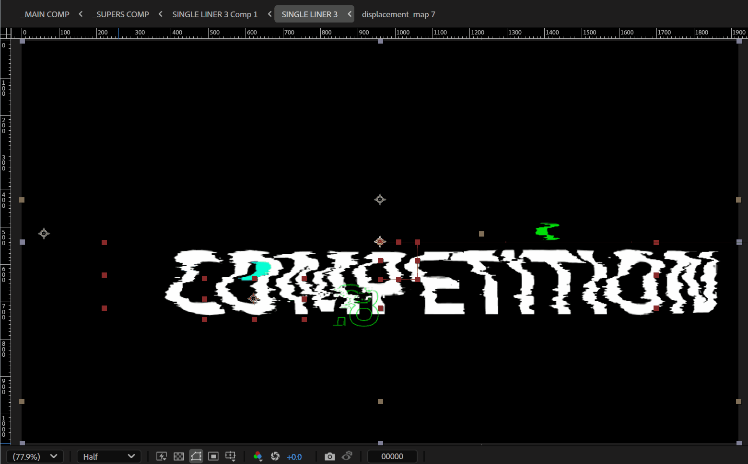
Task: Click the arrow after _SUPERS COMP
Action: tap(160, 14)
